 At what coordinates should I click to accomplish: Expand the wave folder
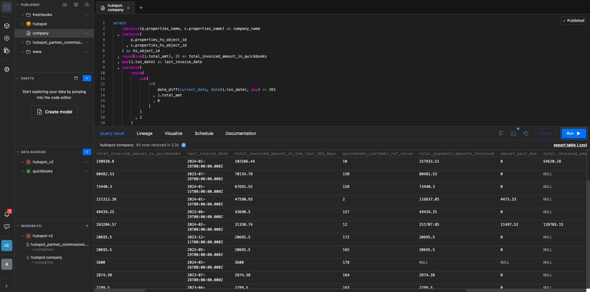click(23, 52)
